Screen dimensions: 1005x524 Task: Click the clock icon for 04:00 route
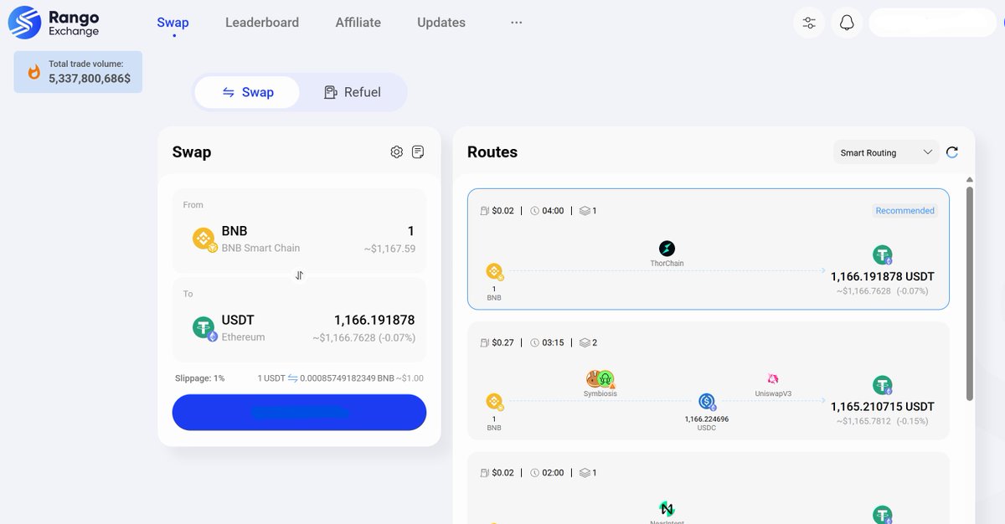(534, 211)
